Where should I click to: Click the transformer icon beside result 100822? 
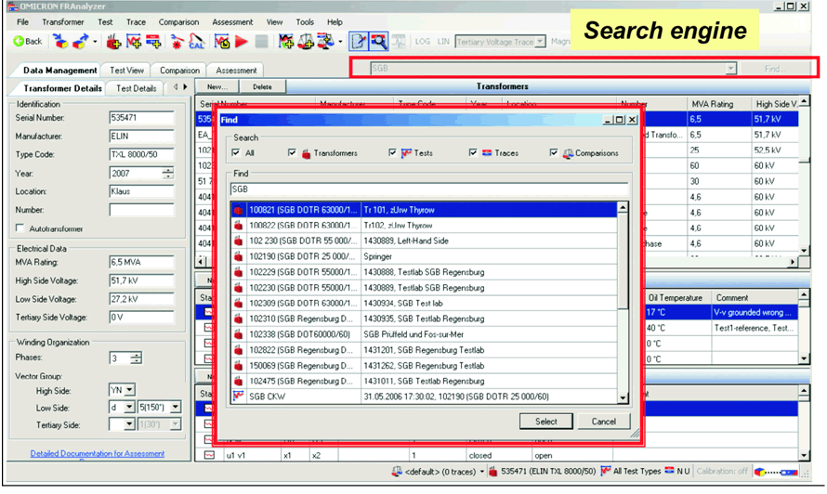(x=239, y=226)
